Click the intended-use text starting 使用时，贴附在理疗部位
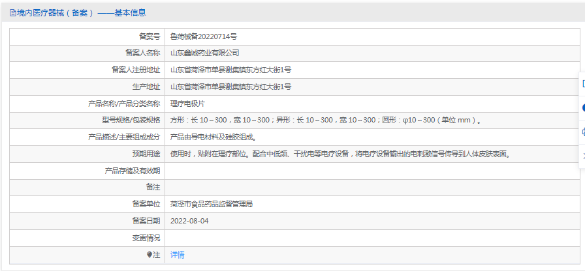 click(340, 154)
